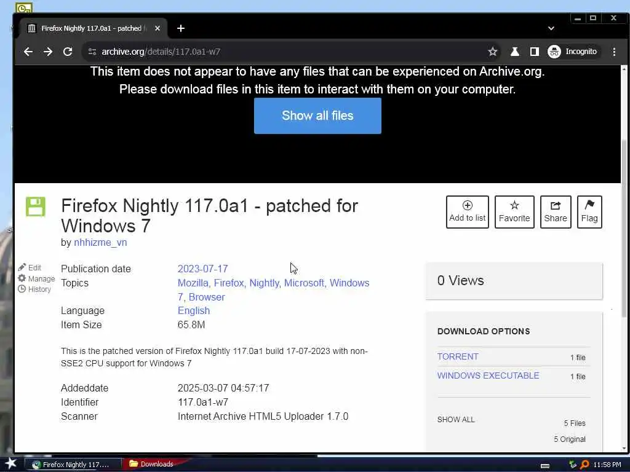Click the desktop icon above the browser window
Screen dimensions: 630x472
click(24, 7)
